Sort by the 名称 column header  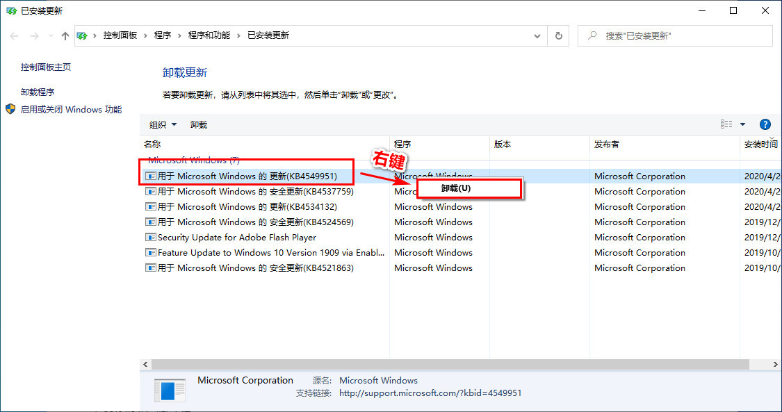pyautogui.click(x=265, y=144)
